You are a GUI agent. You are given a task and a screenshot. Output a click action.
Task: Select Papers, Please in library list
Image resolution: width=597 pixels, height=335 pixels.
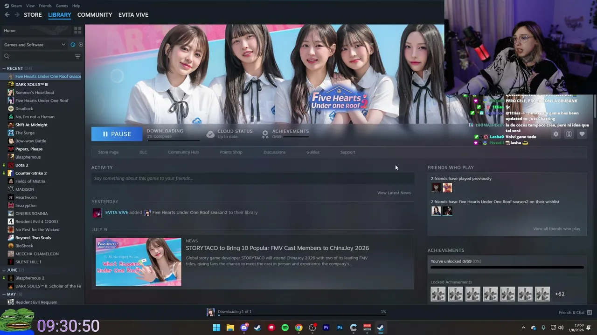(29, 149)
